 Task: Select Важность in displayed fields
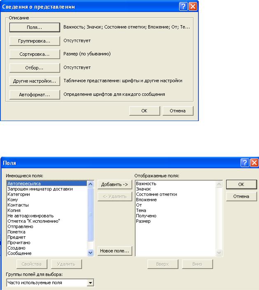176,183
